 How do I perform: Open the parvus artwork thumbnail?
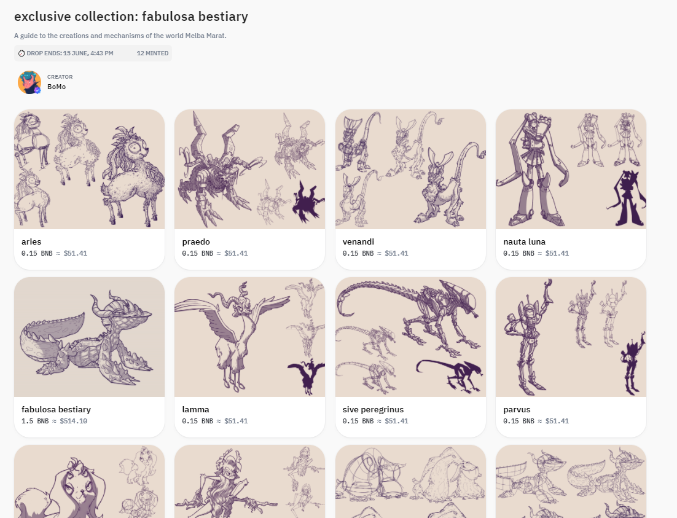point(571,337)
